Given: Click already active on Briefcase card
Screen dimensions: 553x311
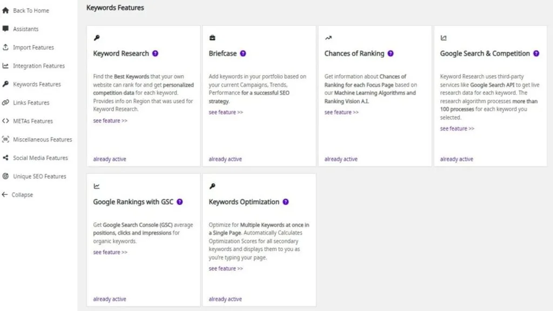Looking at the screenshot, I should [x=225, y=159].
